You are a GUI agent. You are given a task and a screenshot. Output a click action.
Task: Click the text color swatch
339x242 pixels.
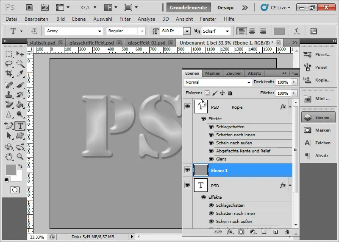[280, 31]
